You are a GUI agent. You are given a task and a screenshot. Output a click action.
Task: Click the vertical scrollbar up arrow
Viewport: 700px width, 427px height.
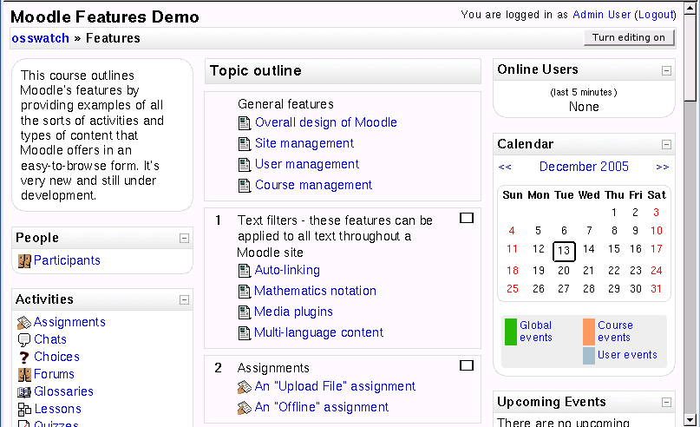click(x=690, y=8)
